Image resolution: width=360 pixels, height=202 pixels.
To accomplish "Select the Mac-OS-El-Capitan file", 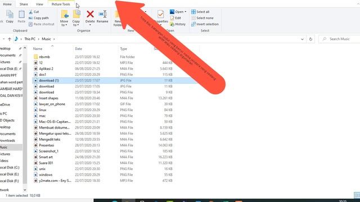I will point(55,122).
